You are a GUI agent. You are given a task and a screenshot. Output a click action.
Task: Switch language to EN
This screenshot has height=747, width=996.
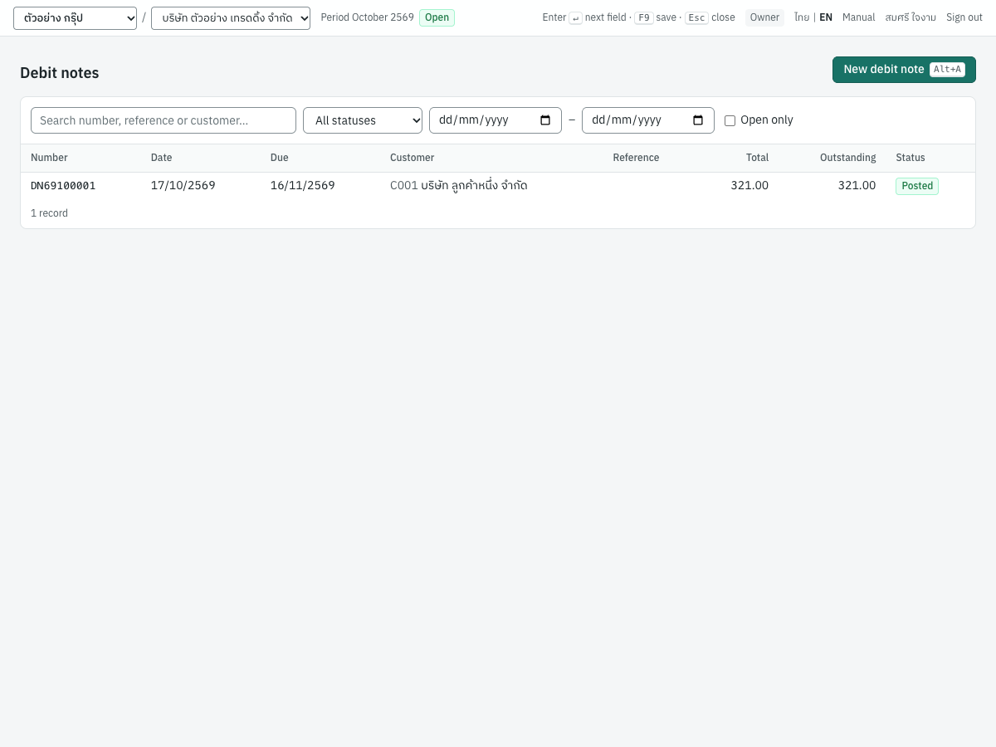[x=826, y=17]
